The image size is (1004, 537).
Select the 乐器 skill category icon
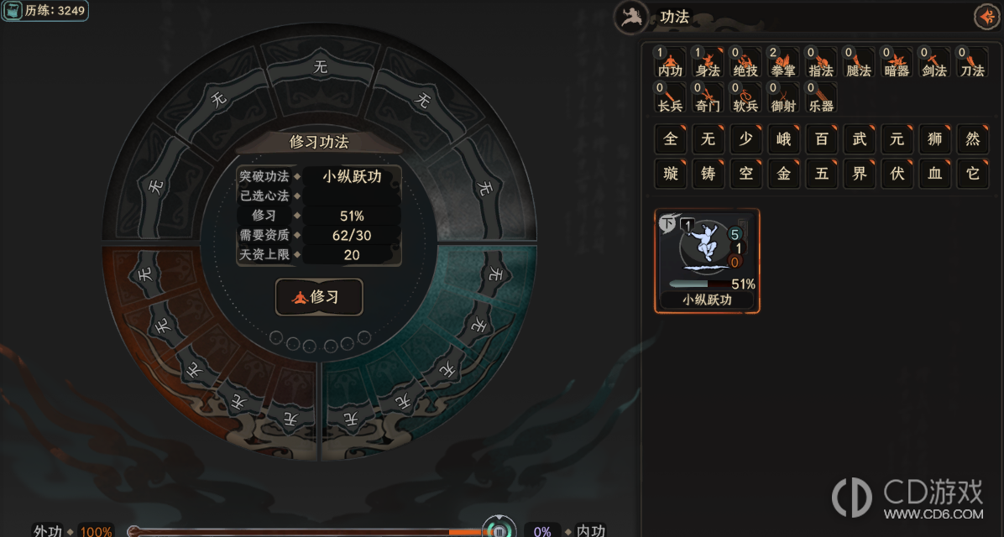(821, 98)
